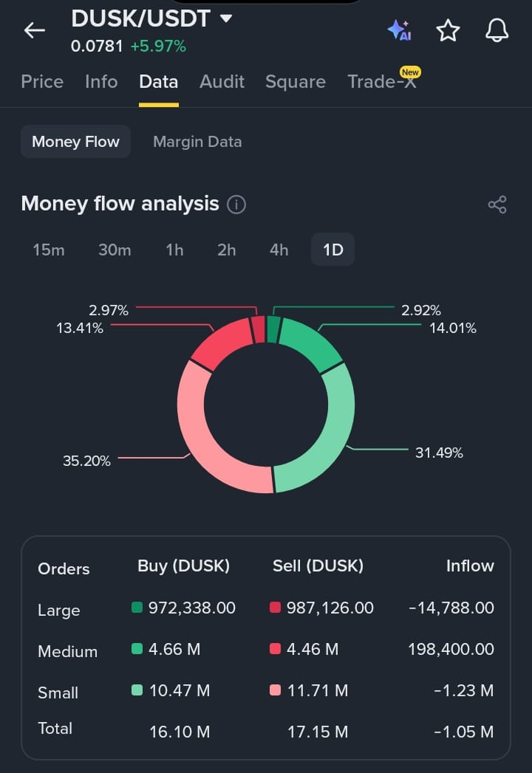Select the Money Flow button
The height and width of the screenshot is (773, 532).
75,142
